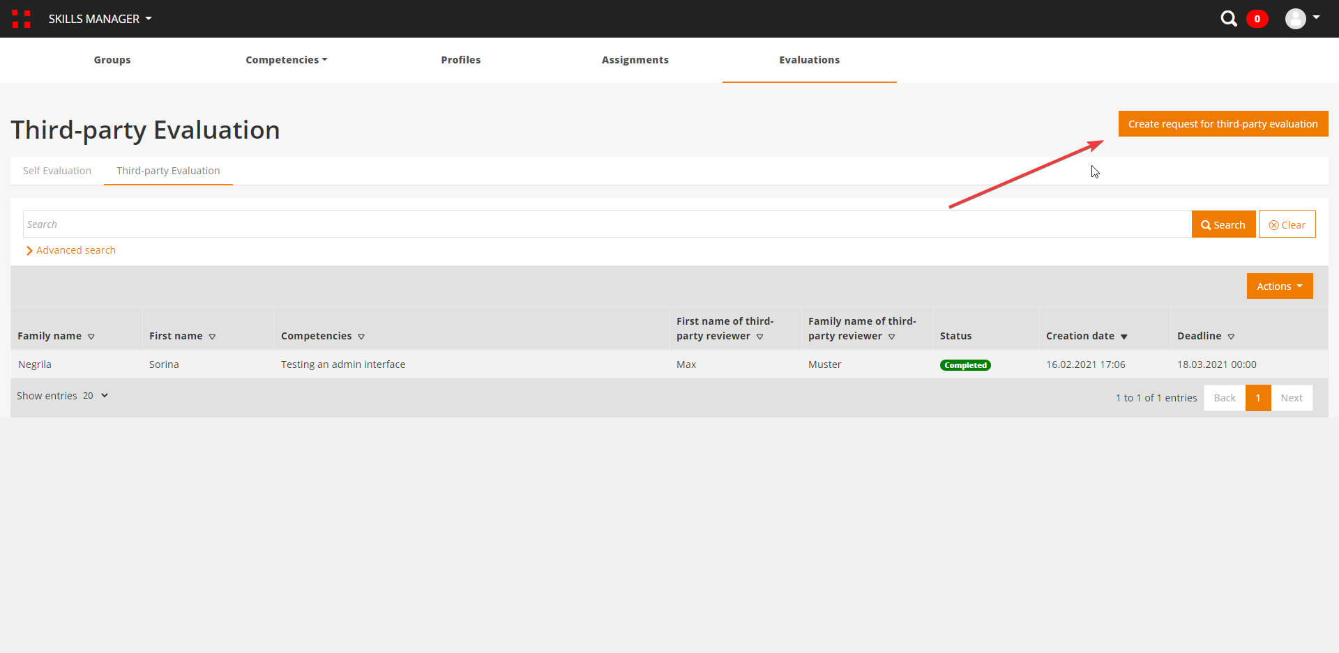
Task: Click the red squares app logo
Action: pyautogui.click(x=21, y=19)
